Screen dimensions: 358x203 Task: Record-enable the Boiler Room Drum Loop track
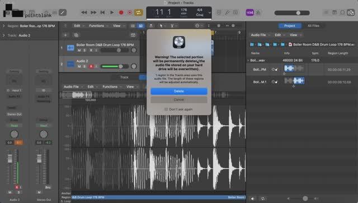[91, 50]
